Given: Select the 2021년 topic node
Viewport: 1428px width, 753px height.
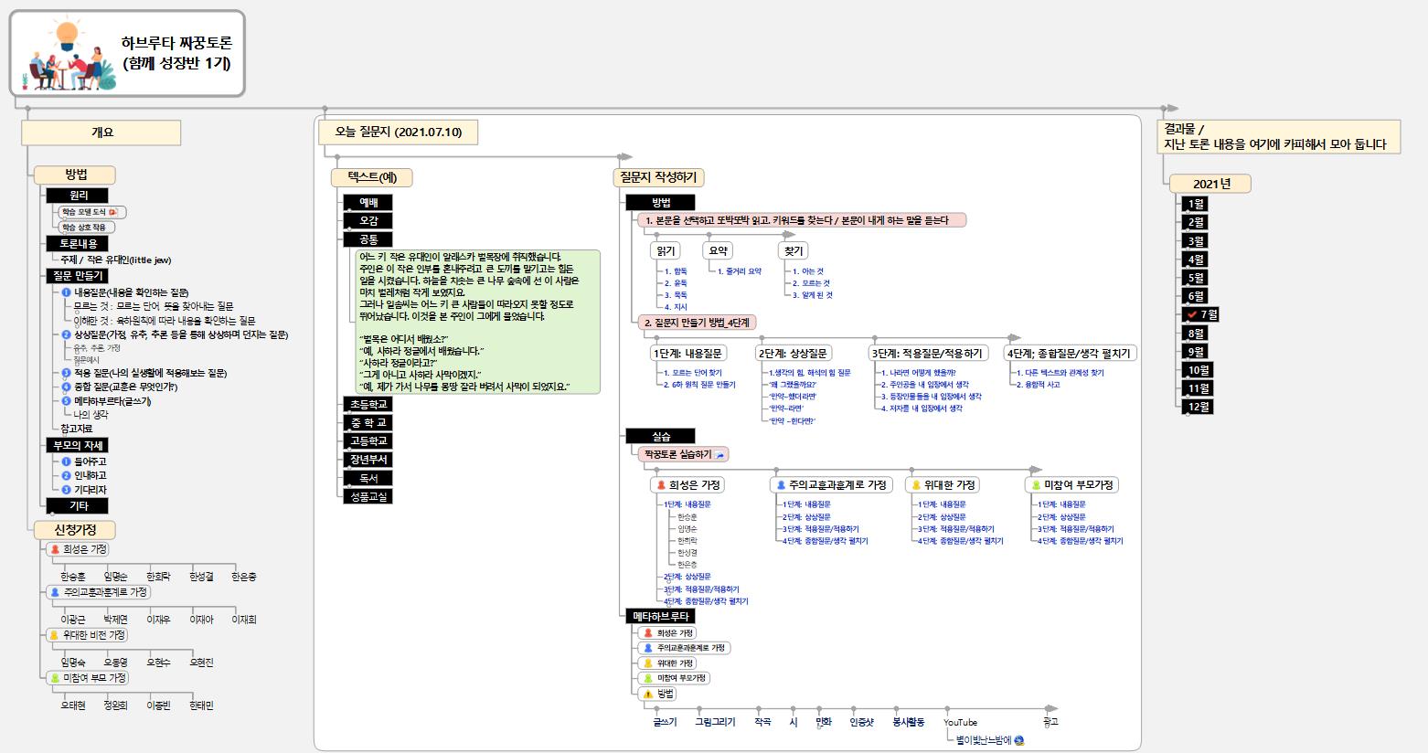Looking at the screenshot, I should coord(1210,184).
